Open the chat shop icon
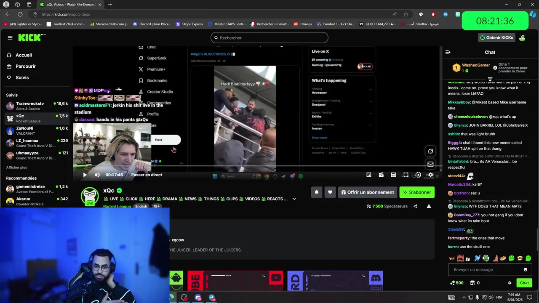This screenshot has width=539, height=303. pyautogui.click(x=472, y=283)
